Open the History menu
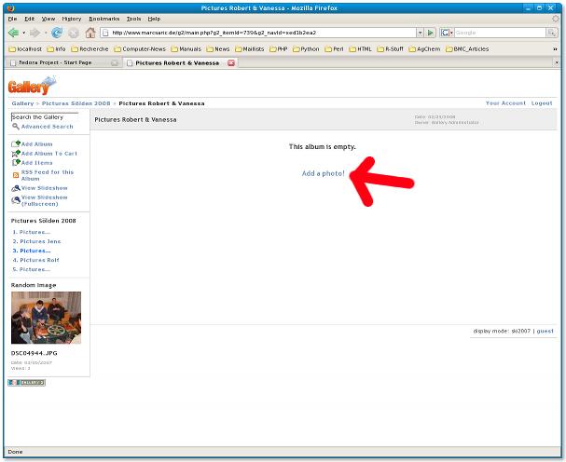The height and width of the screenshot is (462, 566). point(72,19)
